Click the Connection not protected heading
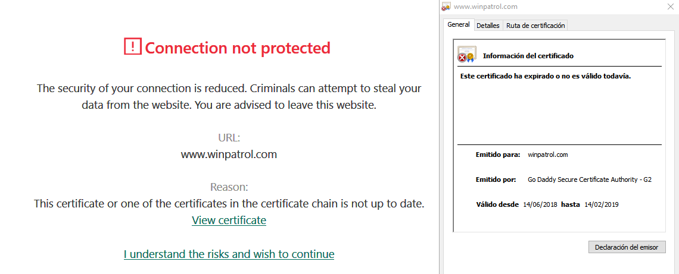 (x=238, y=48)
